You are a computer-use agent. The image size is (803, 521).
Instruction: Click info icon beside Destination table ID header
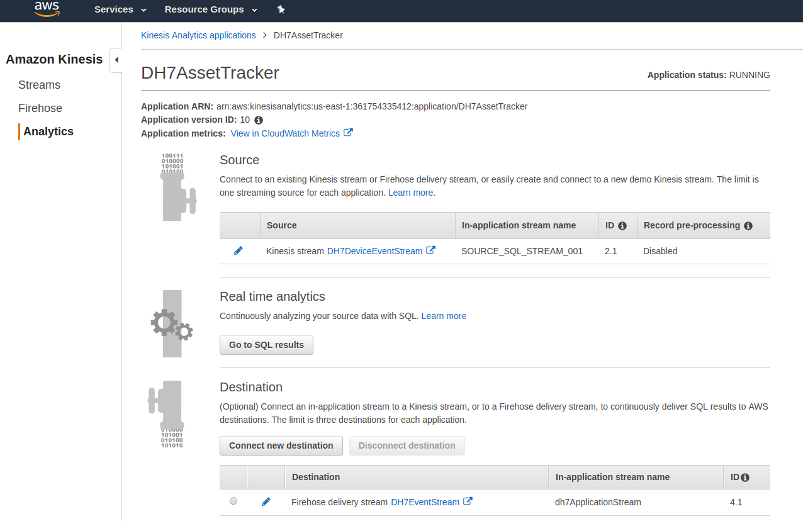pos(745,478)
